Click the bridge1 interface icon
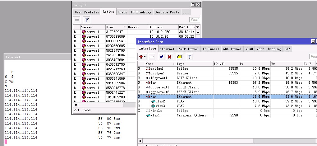 (148, 69)
